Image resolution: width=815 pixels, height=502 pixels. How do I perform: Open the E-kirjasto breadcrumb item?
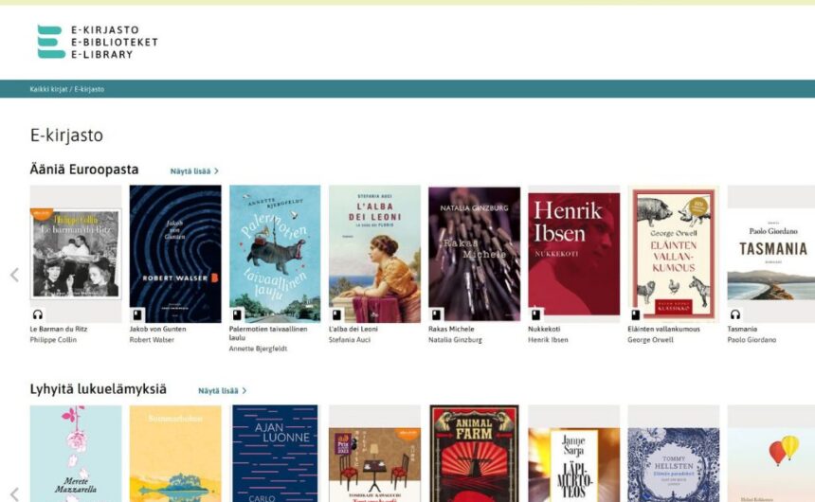pyautogui.click(x=89, y=89)
